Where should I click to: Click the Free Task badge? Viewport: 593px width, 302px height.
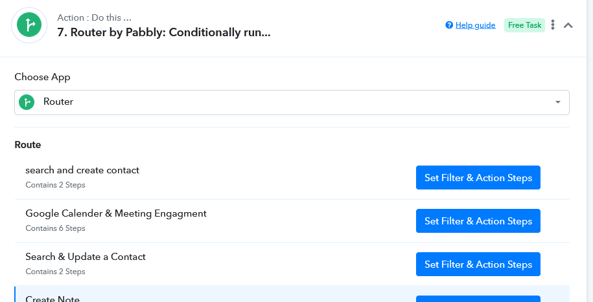[524, 25]
